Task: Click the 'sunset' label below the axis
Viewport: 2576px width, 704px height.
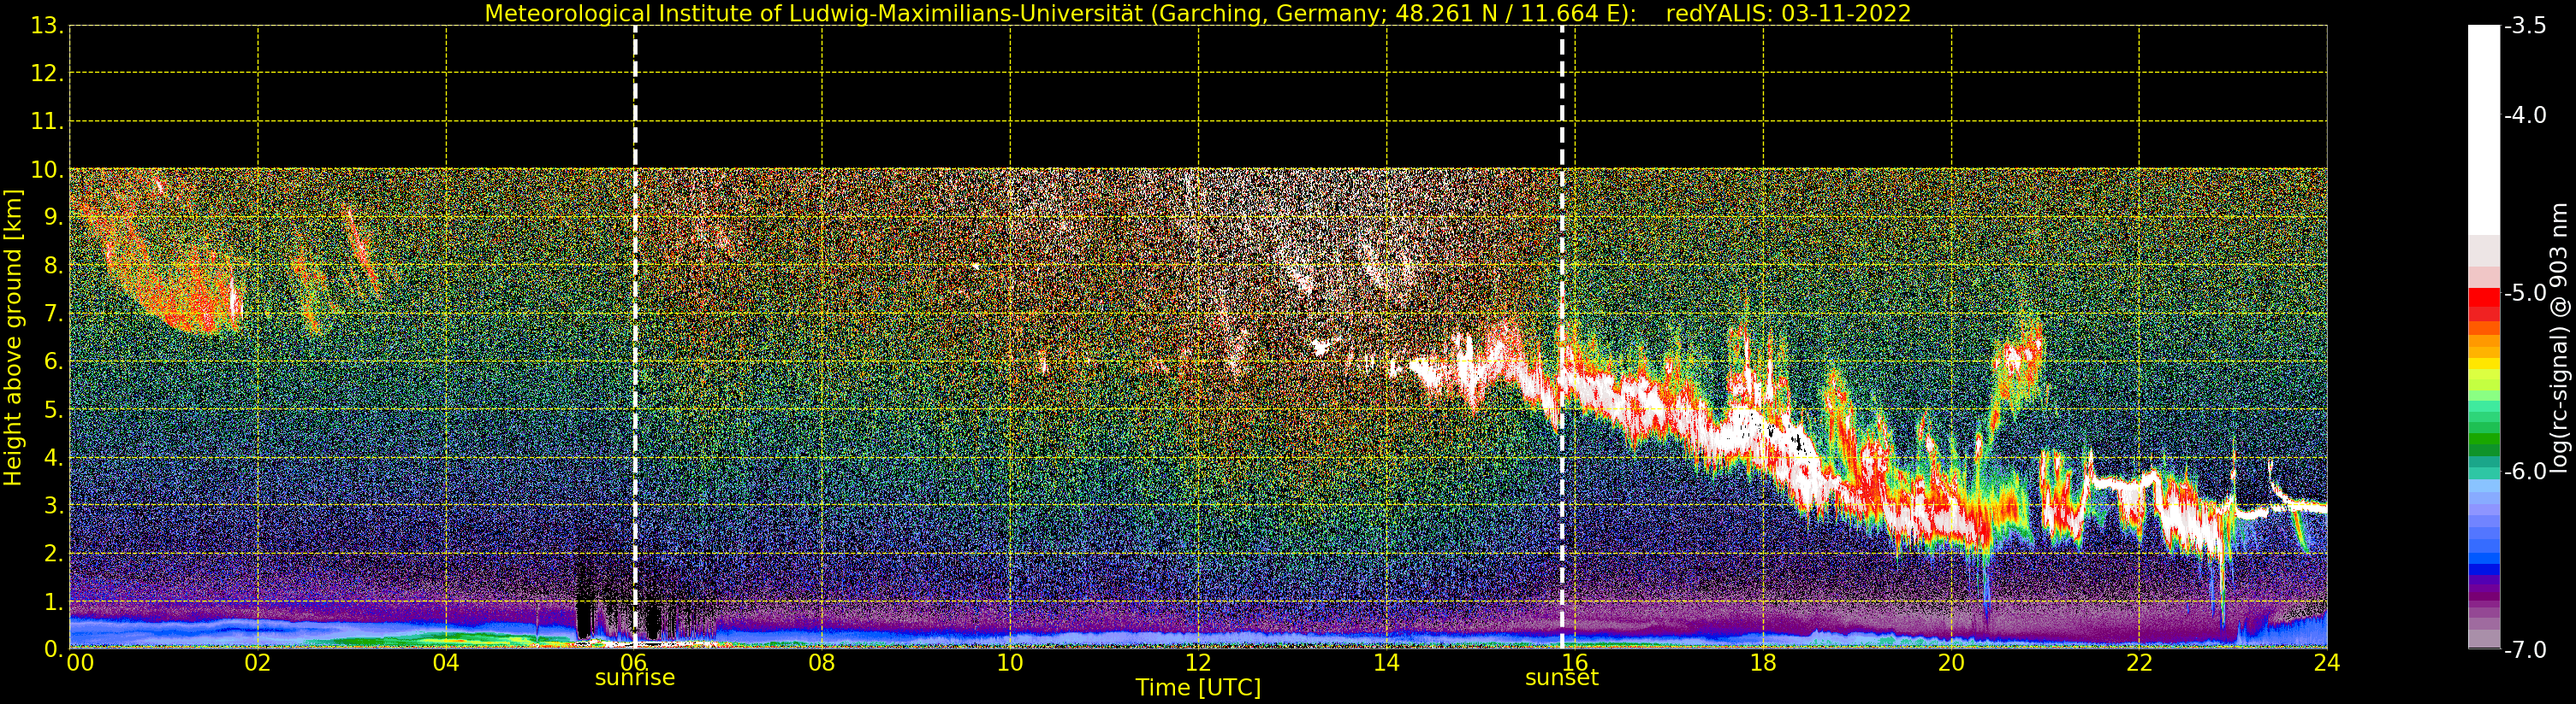Action: (x=1562, y=678)
